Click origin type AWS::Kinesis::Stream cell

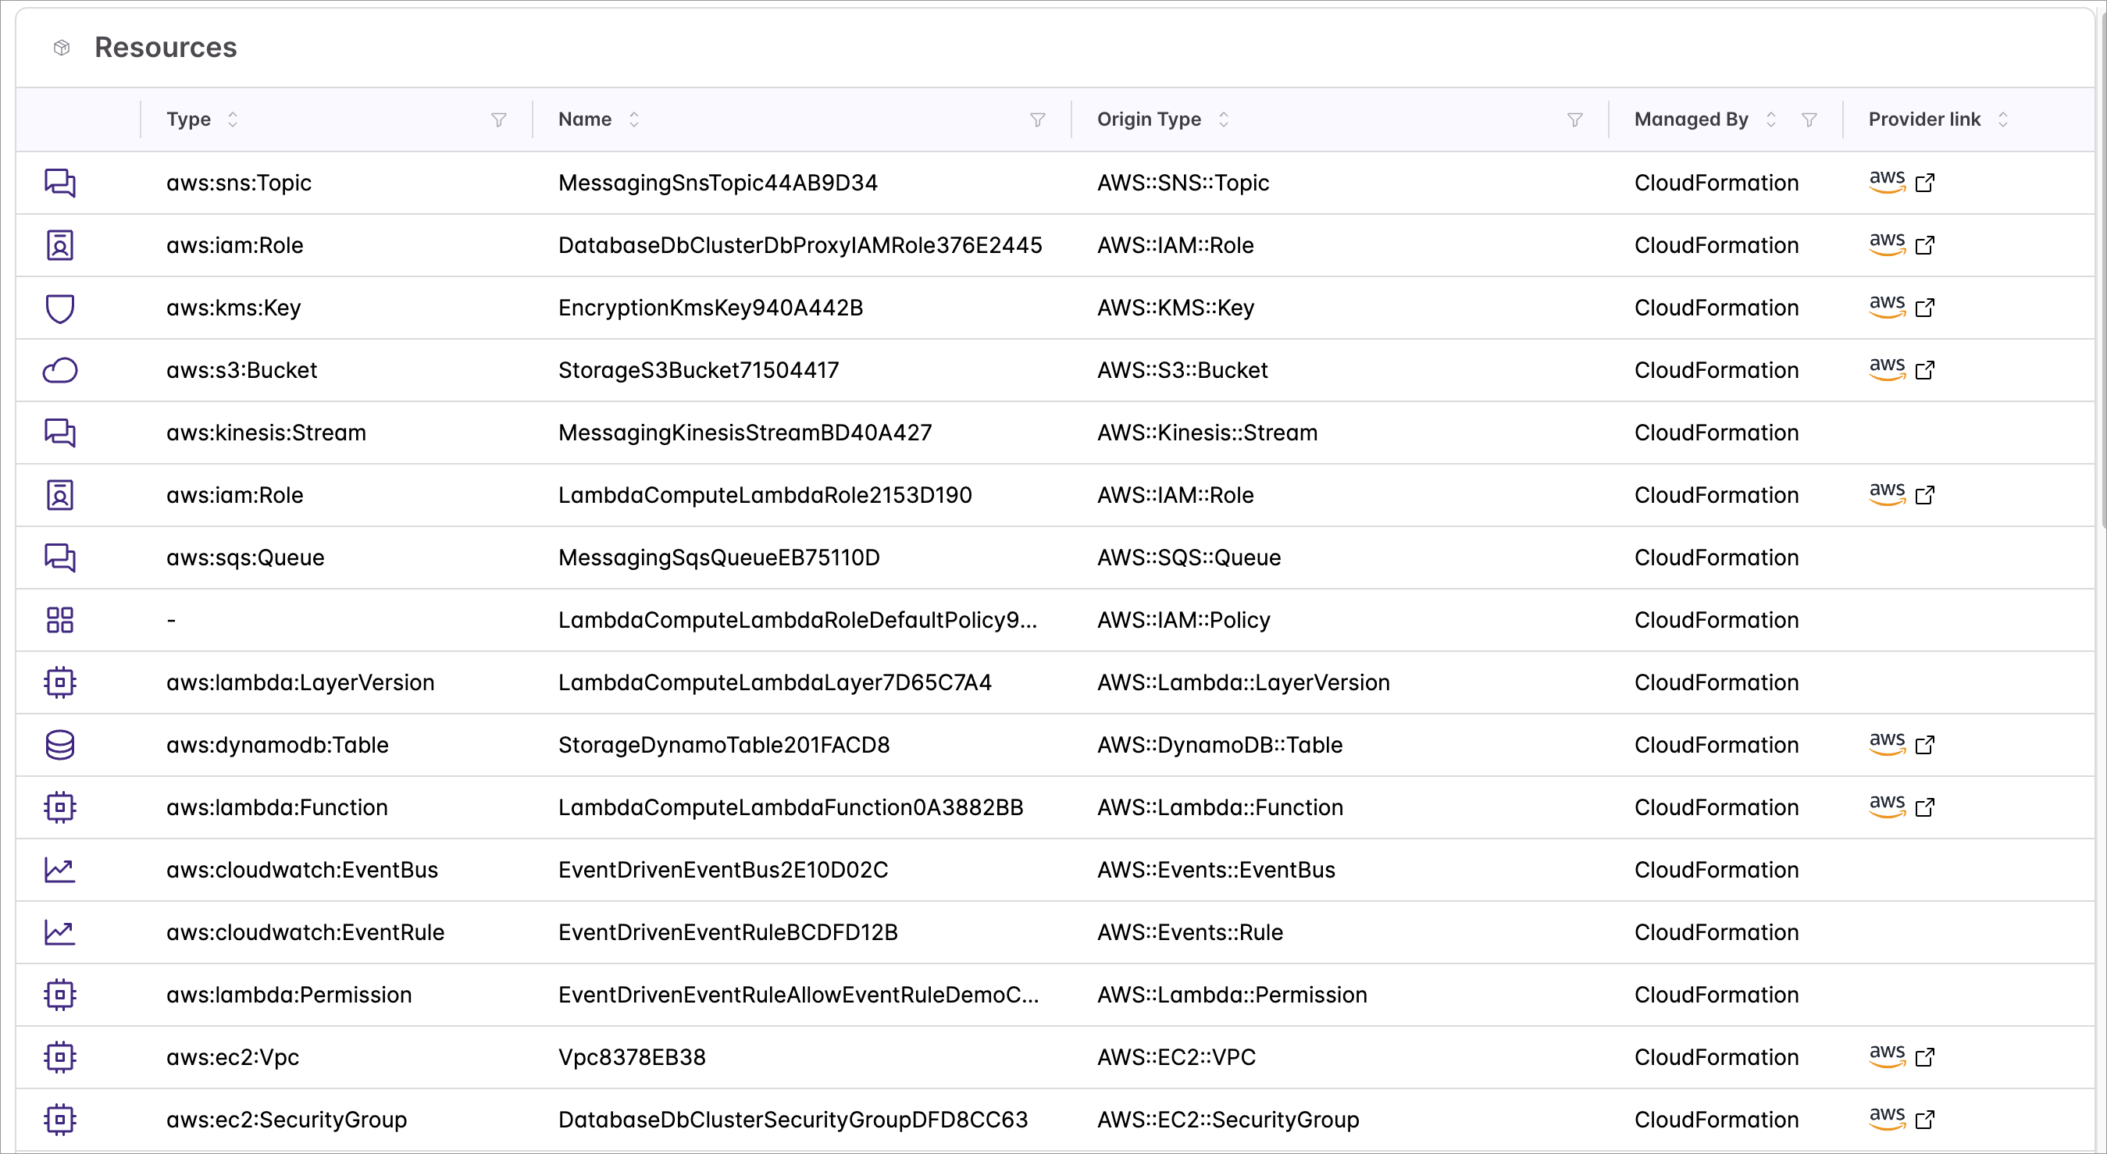click(1207, 433)
